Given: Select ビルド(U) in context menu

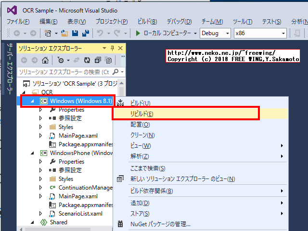Looking at the screenshot, I should (200, 103).
